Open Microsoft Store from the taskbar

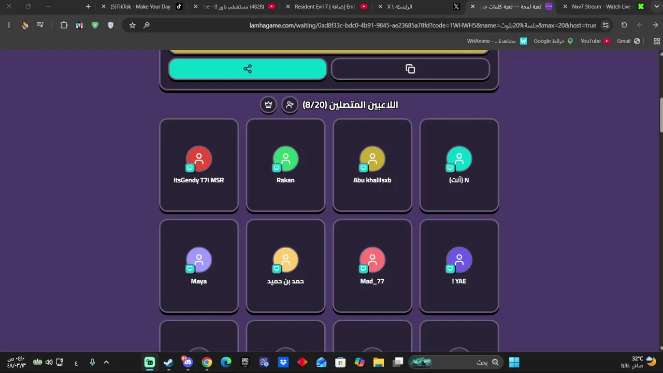(340, 362)
